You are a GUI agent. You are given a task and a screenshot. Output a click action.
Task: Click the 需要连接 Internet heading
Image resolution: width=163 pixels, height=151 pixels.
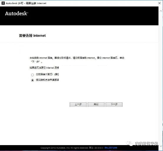(x=32, y=36)
